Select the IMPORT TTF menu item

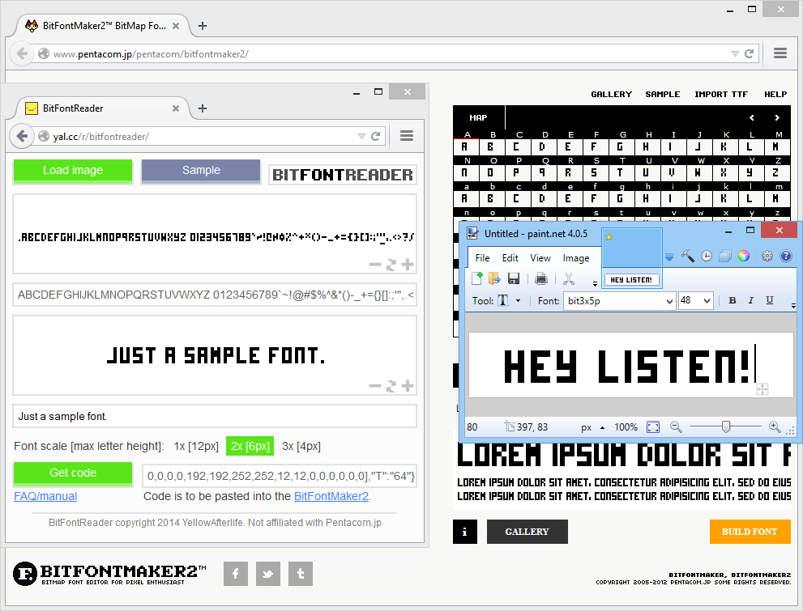coord(720,94)
